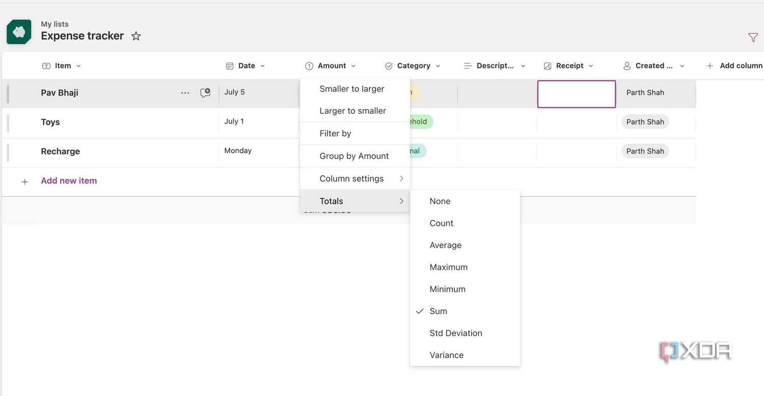Expand the Item column dropdown chevron
This screenshot has width=764, height=396.
[x=78, y=66]
